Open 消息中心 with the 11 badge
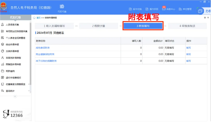211x132 pixels. click(168, 9)
